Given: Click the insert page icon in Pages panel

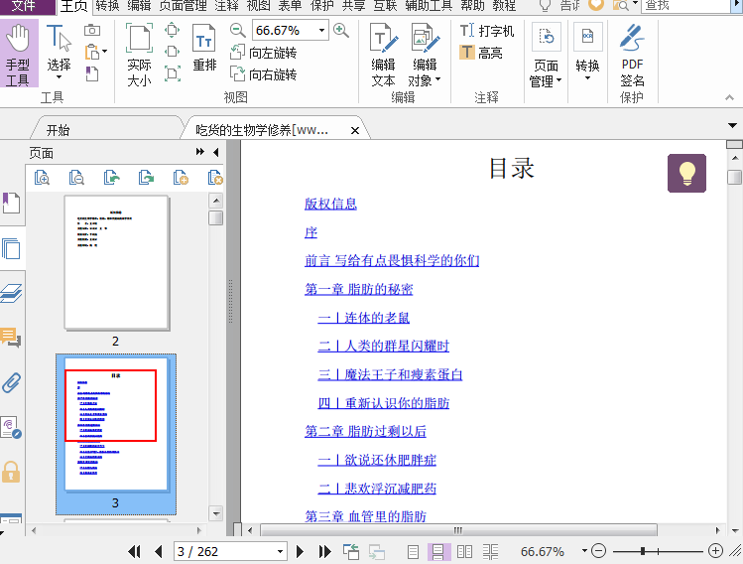Looking at the screenshot, I should click(x=181, y=178).
